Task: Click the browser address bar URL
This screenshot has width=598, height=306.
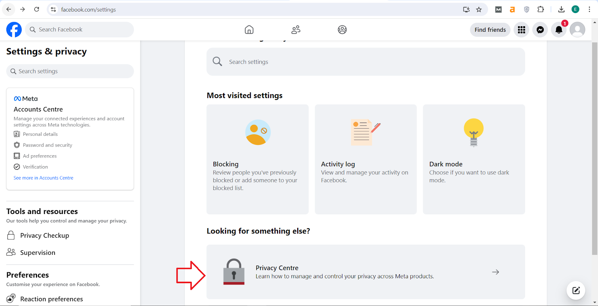Action: click(89, 9)
